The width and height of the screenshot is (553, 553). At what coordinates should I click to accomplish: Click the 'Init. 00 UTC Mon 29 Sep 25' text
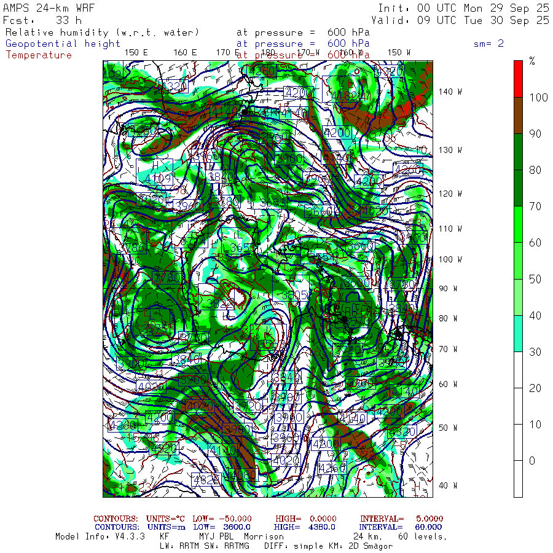463,8
